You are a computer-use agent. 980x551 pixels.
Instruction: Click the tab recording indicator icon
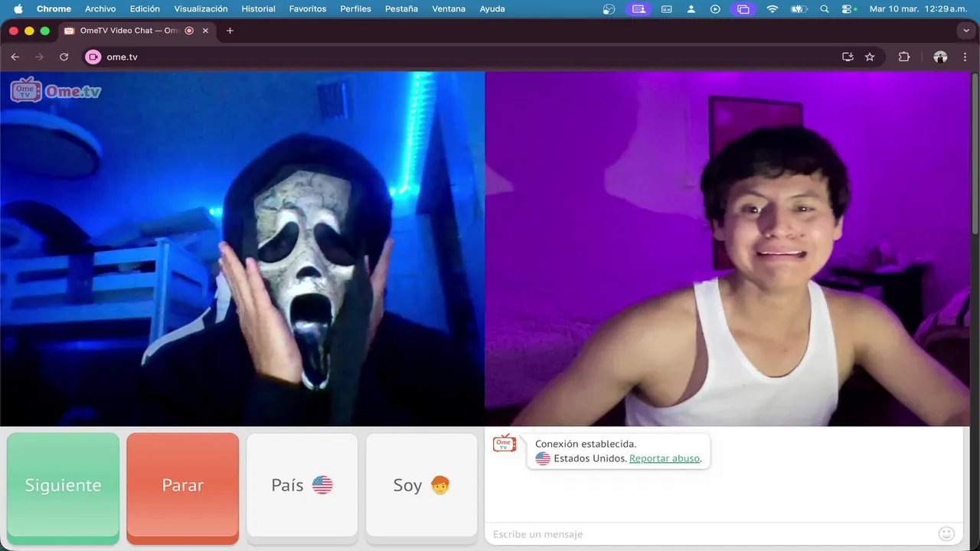189,31
